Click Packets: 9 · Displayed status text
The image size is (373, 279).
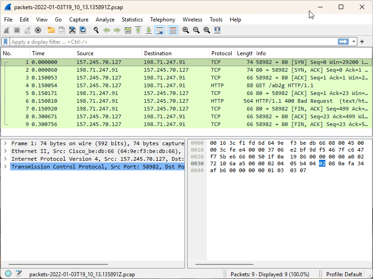coord(270,274)
